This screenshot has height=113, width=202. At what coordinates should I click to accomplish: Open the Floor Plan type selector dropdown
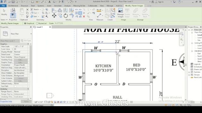tap(31, 34)
